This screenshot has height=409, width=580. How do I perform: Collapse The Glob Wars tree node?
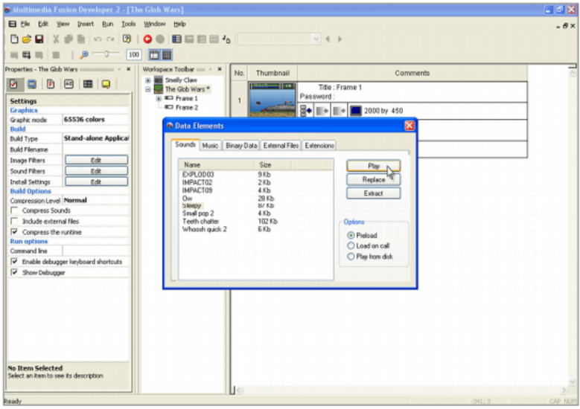click(148, 89)
